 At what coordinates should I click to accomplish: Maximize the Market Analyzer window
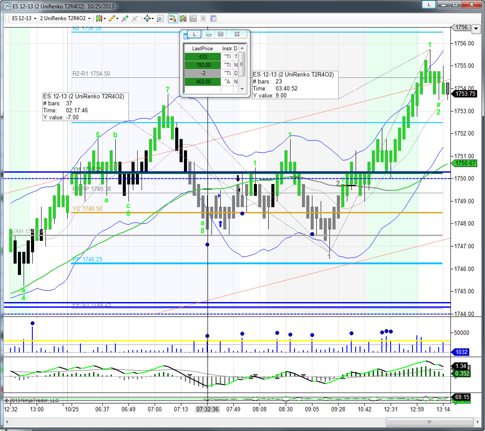coord(221,35)
